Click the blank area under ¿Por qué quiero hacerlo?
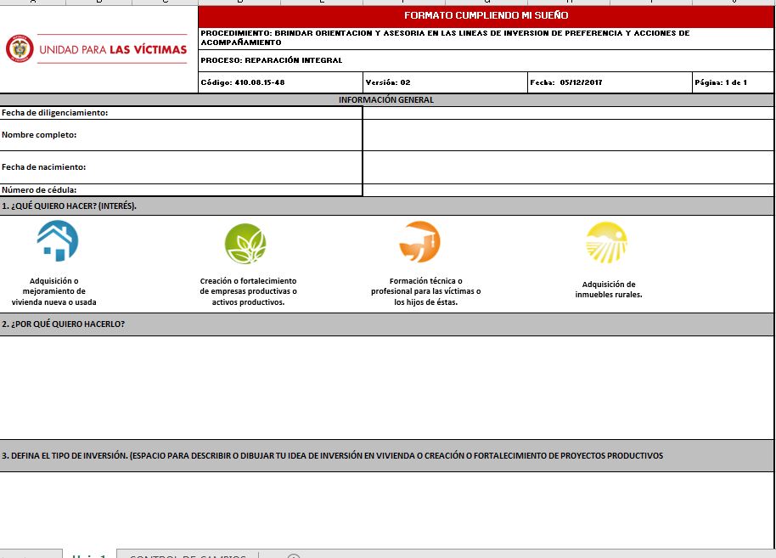The image size is (776, 558). (x=386, y=387)
